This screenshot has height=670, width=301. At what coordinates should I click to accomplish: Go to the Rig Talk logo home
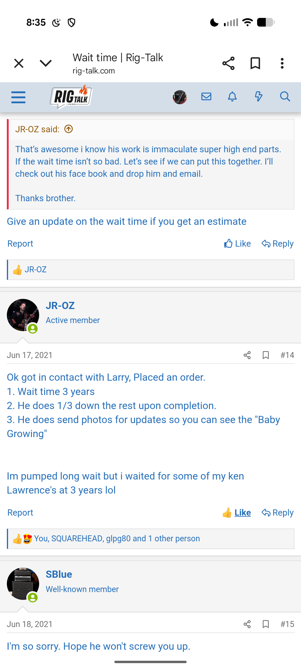pyautogui.click(x=71, y=97)
